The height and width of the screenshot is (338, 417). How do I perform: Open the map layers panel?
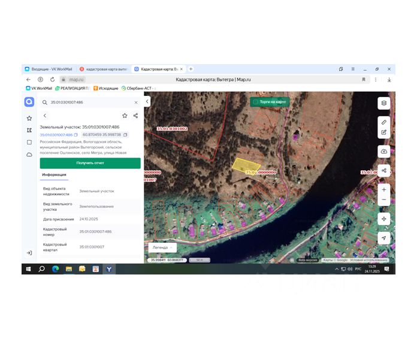(384, 103)
